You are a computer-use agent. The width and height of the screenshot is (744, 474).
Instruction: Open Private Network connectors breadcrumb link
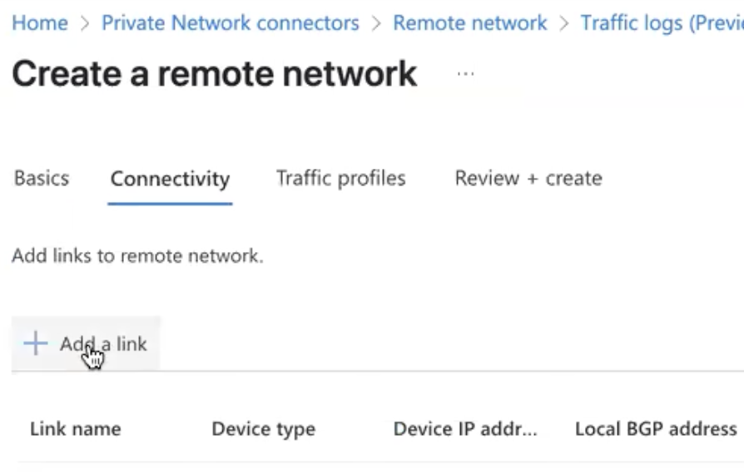click(x=231, y=22)
